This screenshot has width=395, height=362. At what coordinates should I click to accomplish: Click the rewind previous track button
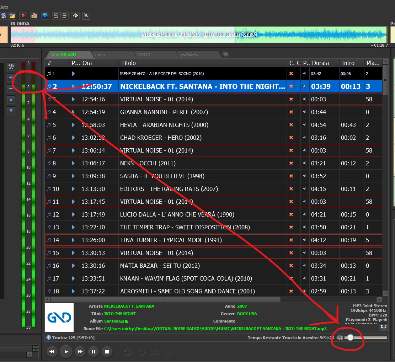tap(52, 352)
